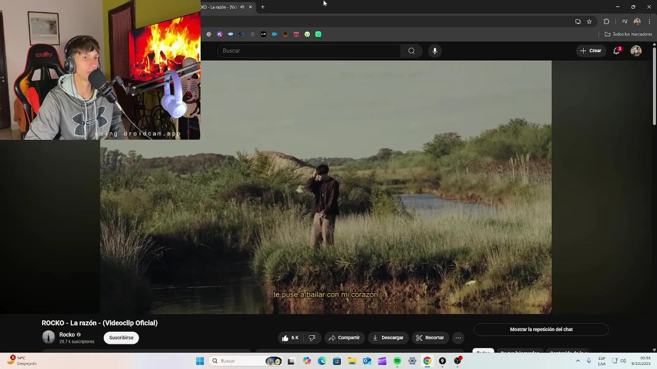This screenshot has width=657, height=369.
Task: Open Chrome media controls icon
Action: tap(625, 22)
